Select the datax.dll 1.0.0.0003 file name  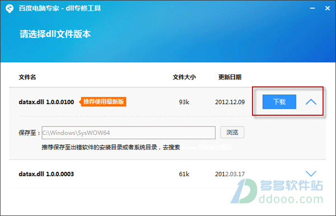(x=46, y=174)
